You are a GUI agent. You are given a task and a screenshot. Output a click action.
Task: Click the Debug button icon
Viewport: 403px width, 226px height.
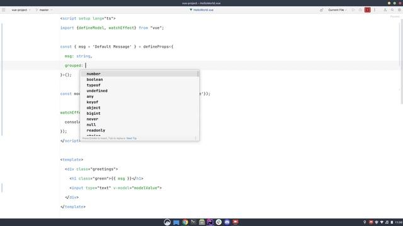pos(360,10)
